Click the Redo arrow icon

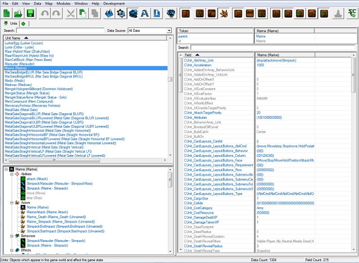pyautogui.click(x=57, y=13)
